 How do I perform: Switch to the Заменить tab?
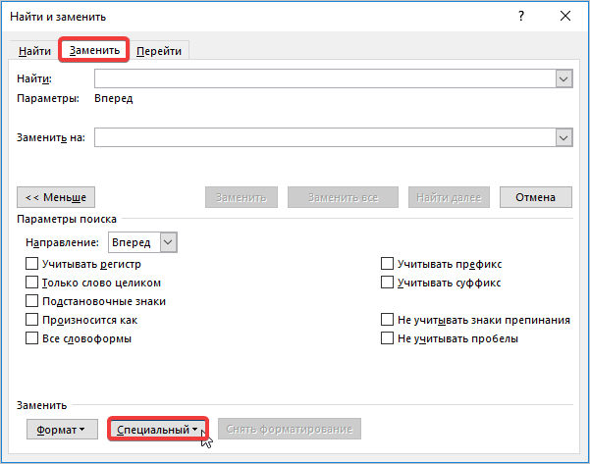[x=94, y=50]
